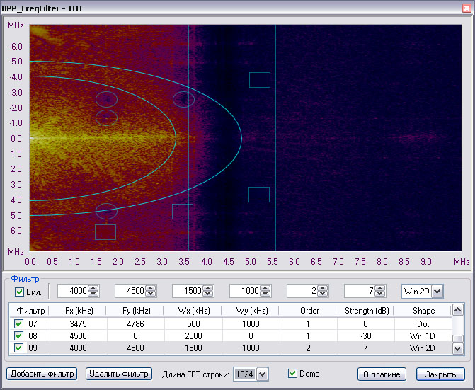Viewport: 475px width, 390px height.
Task: Click the Strength (dB) column header
Action: point(365,311)
